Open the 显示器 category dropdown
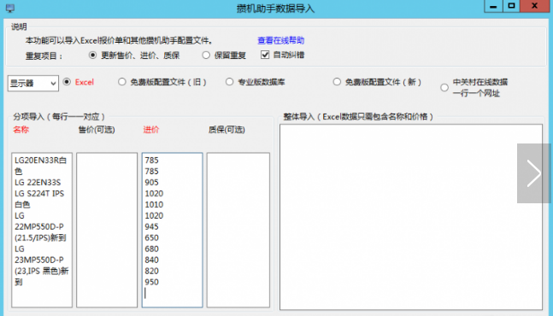The height and width of the screenshot is (316, 553). tap(33, 84)
